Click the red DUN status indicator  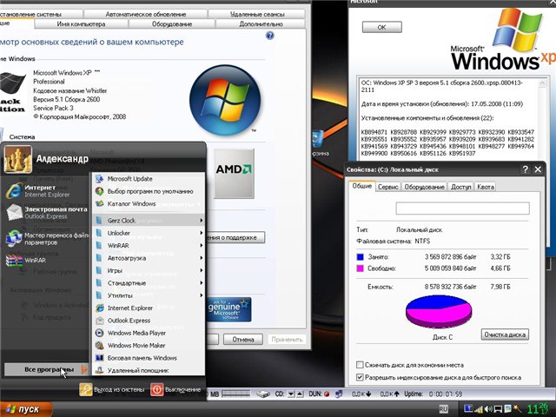click(x=327, y=394)
